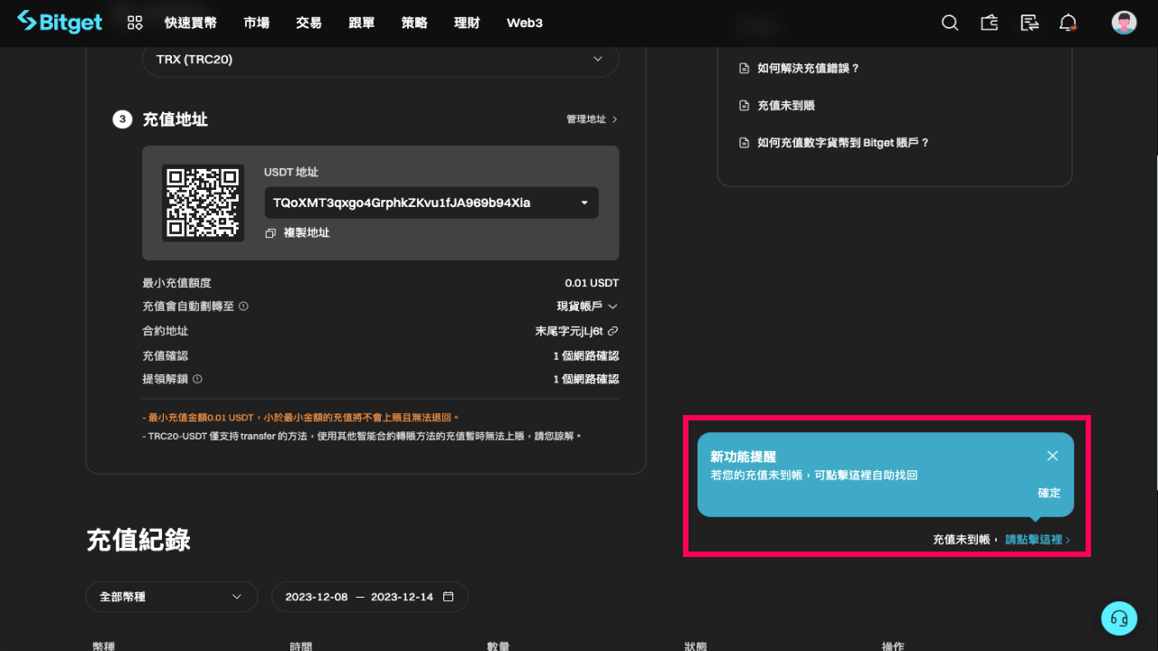Click the apps grid icon beside Bitget logo

pos(134,23)
